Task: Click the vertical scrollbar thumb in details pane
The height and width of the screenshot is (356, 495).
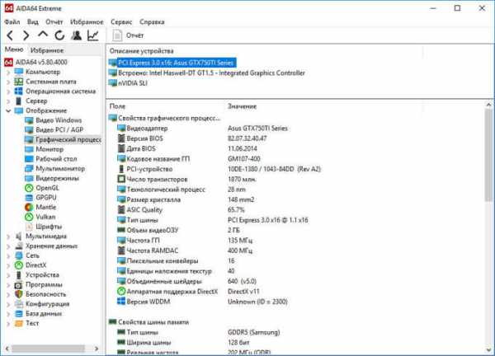Action: (488, 155)
